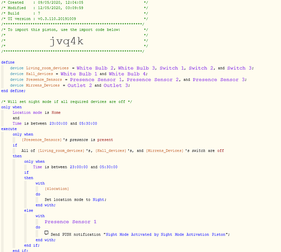
Task: Select Presence Sensor 1 under else with
Action: tap(71, 222)
